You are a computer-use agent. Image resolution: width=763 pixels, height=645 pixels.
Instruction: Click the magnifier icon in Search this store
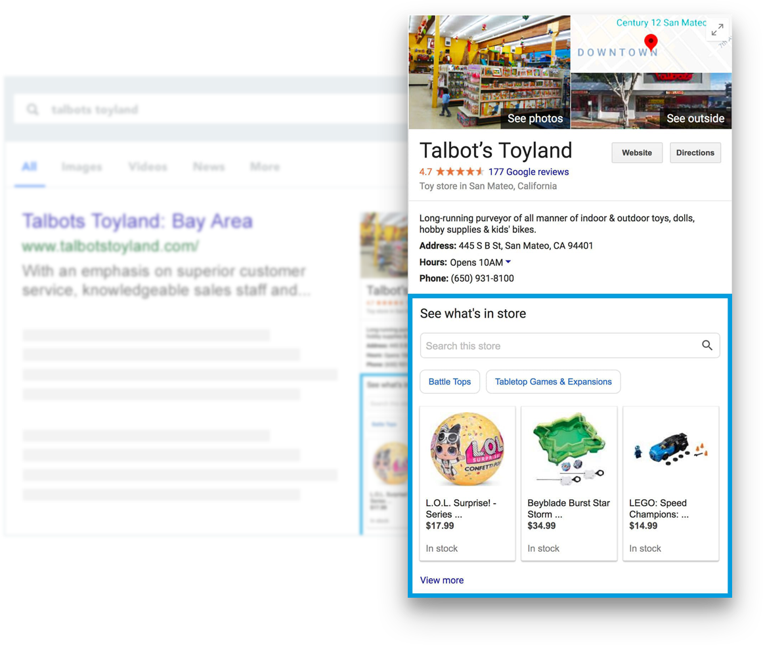click(707, 345)
